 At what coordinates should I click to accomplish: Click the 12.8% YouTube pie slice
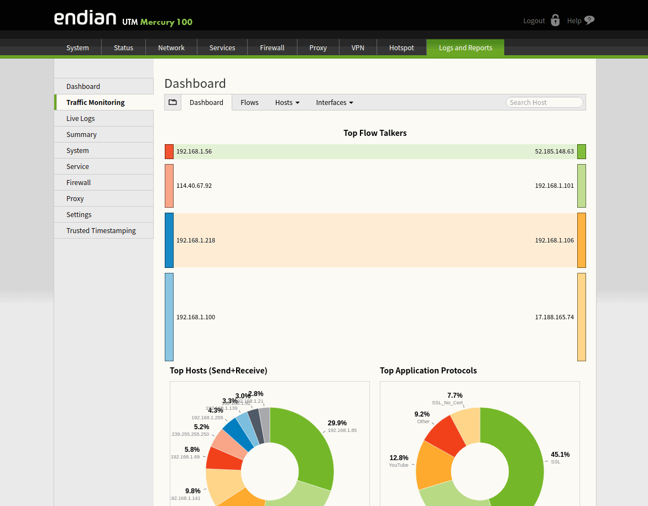[435, 466]
